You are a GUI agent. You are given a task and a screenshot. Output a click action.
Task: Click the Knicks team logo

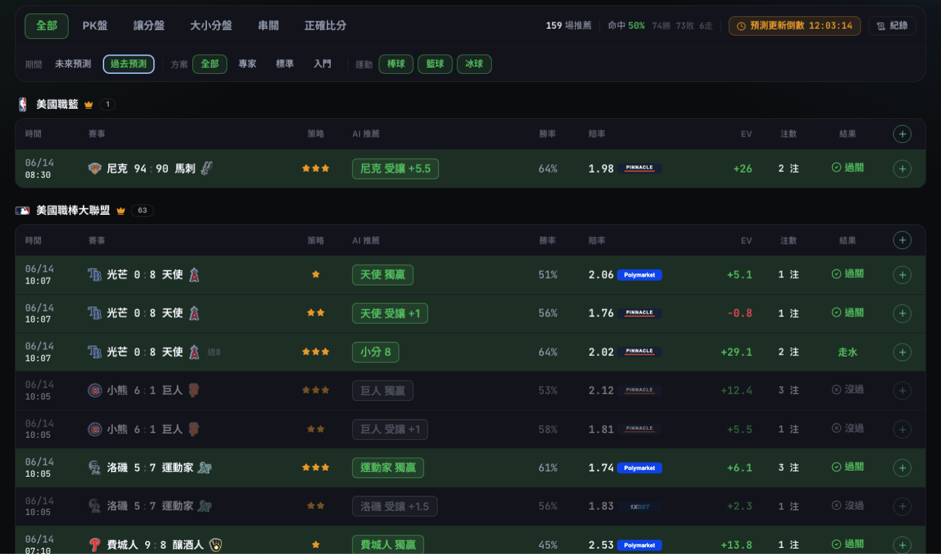[95, 169]
